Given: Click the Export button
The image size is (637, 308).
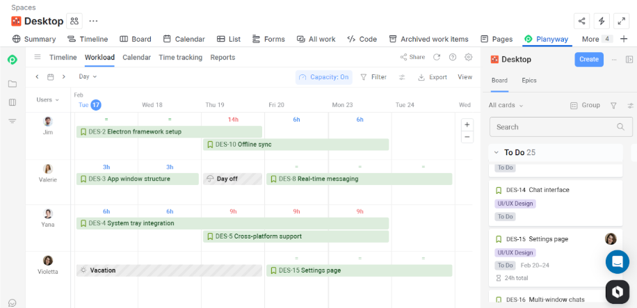Looking at the screenshot, I should 433,77.
